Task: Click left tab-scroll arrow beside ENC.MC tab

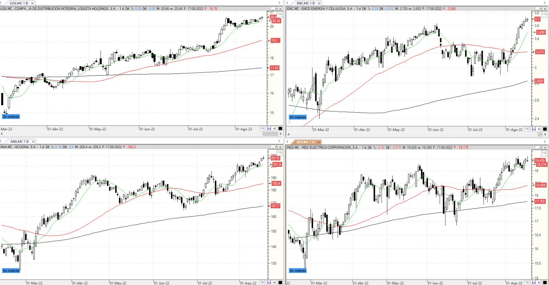Action: click(x=287, y=3)
